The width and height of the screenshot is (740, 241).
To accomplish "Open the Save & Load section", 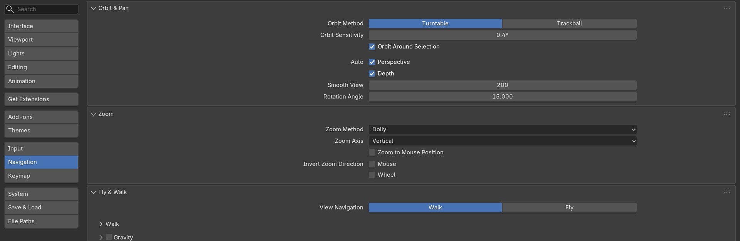I will tap(41, 208).
